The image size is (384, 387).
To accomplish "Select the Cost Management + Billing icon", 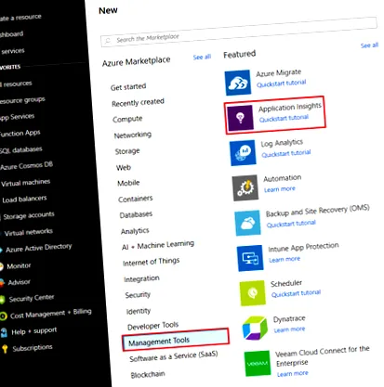I will tap(3, 316).
